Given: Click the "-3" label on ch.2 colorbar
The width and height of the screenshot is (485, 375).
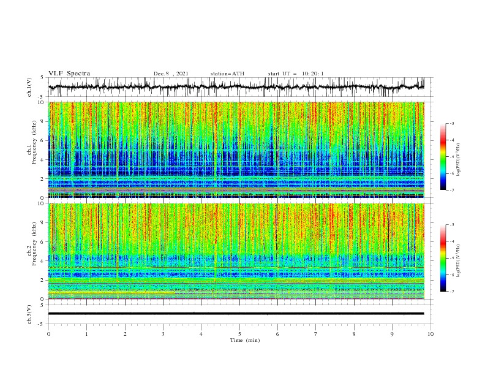Looking at the screenshot, I should (451, 225).
